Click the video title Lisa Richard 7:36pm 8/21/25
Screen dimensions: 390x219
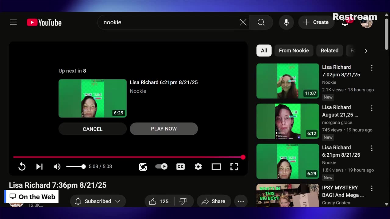click(x=58, y=185)
